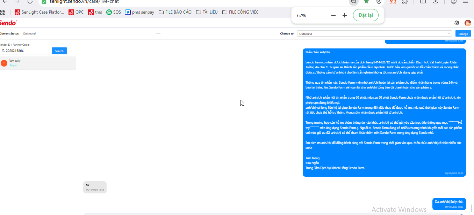Decrease zoom with the minus button
Screen dimensions: 474x215
pyautogui.click(x=333, y=15)
